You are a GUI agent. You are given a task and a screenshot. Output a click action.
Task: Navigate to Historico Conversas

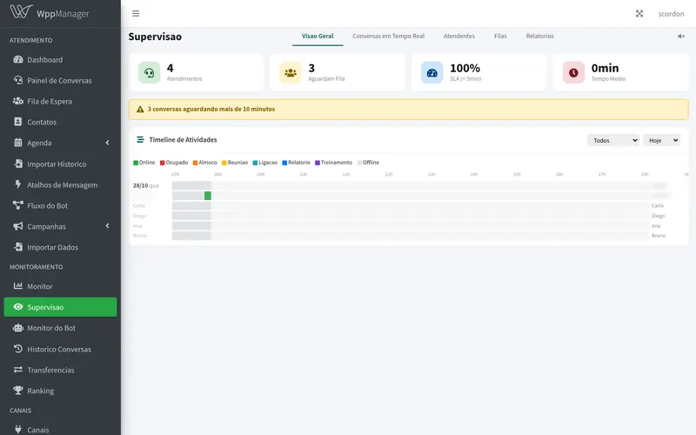(x=60, y=349)
